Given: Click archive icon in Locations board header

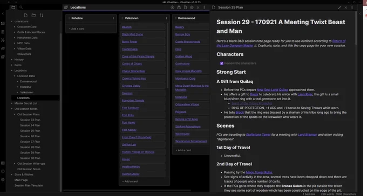Looking at the screenshot, I should click(179, 8).
